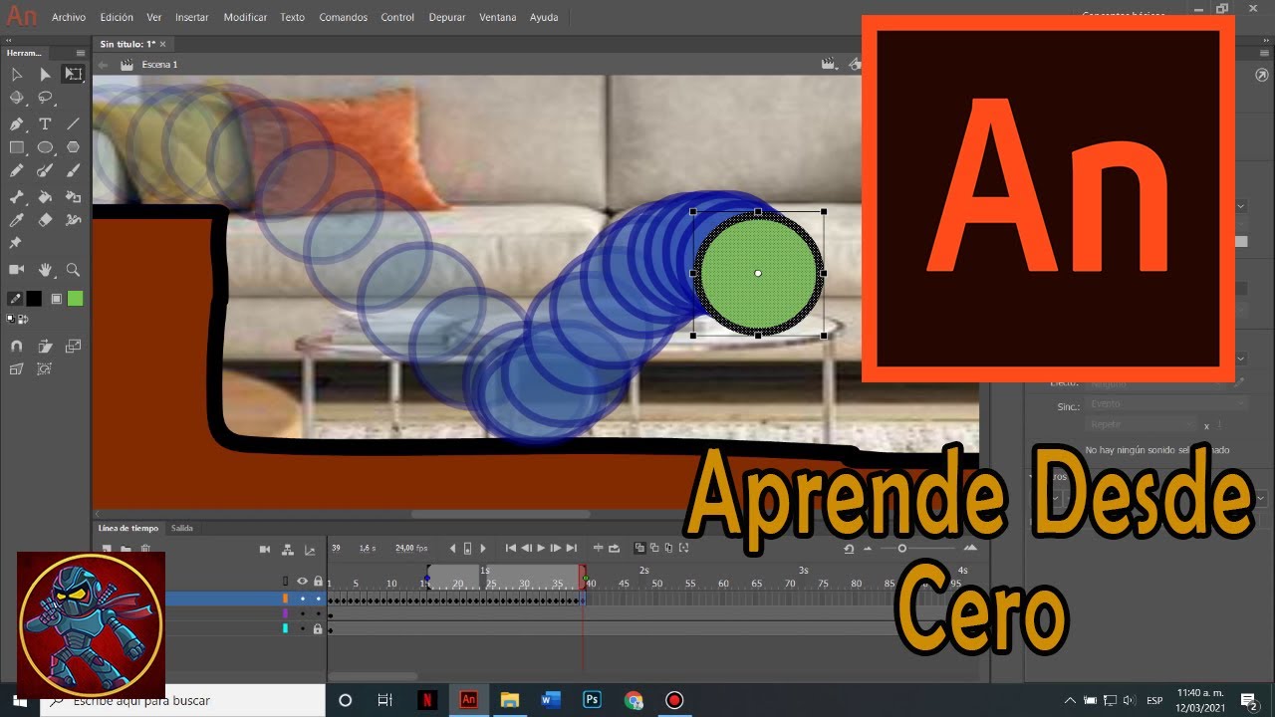Select the Lasso tool

(45, 98)
